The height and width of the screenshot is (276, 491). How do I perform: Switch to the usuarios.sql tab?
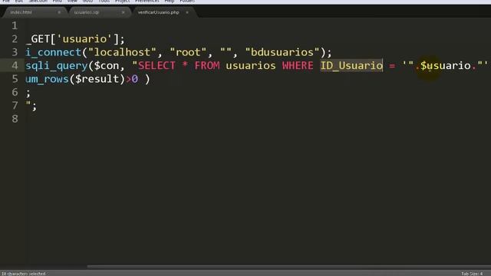pyautogui.click(x=87, y=12)
